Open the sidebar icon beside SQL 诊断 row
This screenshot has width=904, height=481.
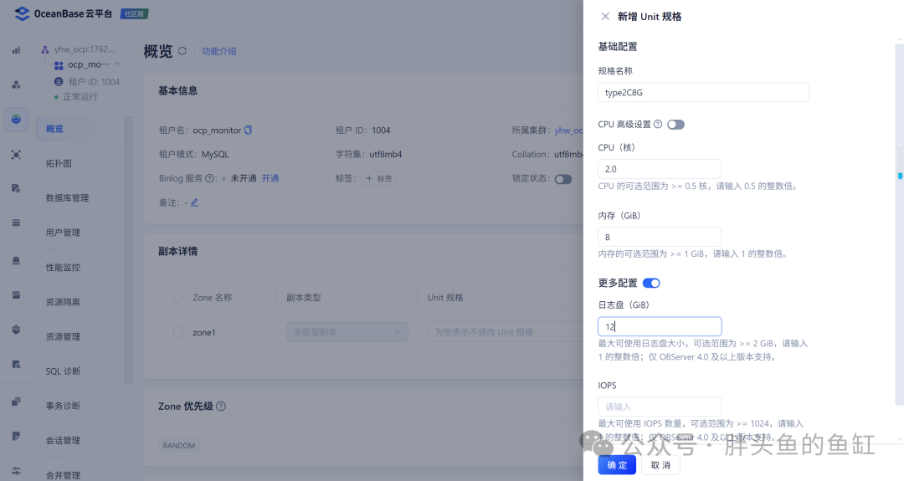(16, 364)
